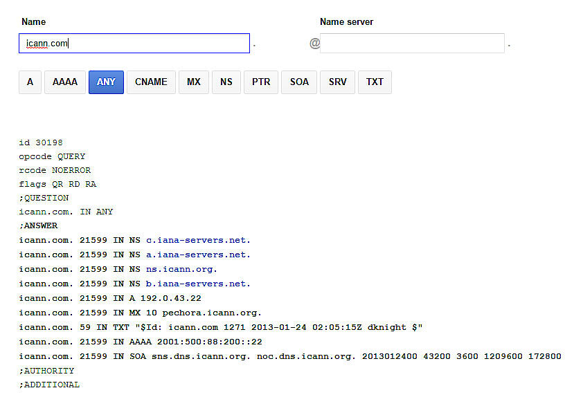Query CNAME records for the domain

151,82
